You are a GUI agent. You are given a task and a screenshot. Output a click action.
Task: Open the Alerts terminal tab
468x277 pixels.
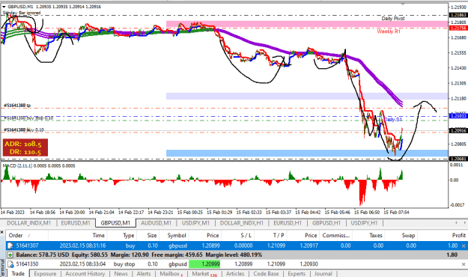[x=144, y=273]
